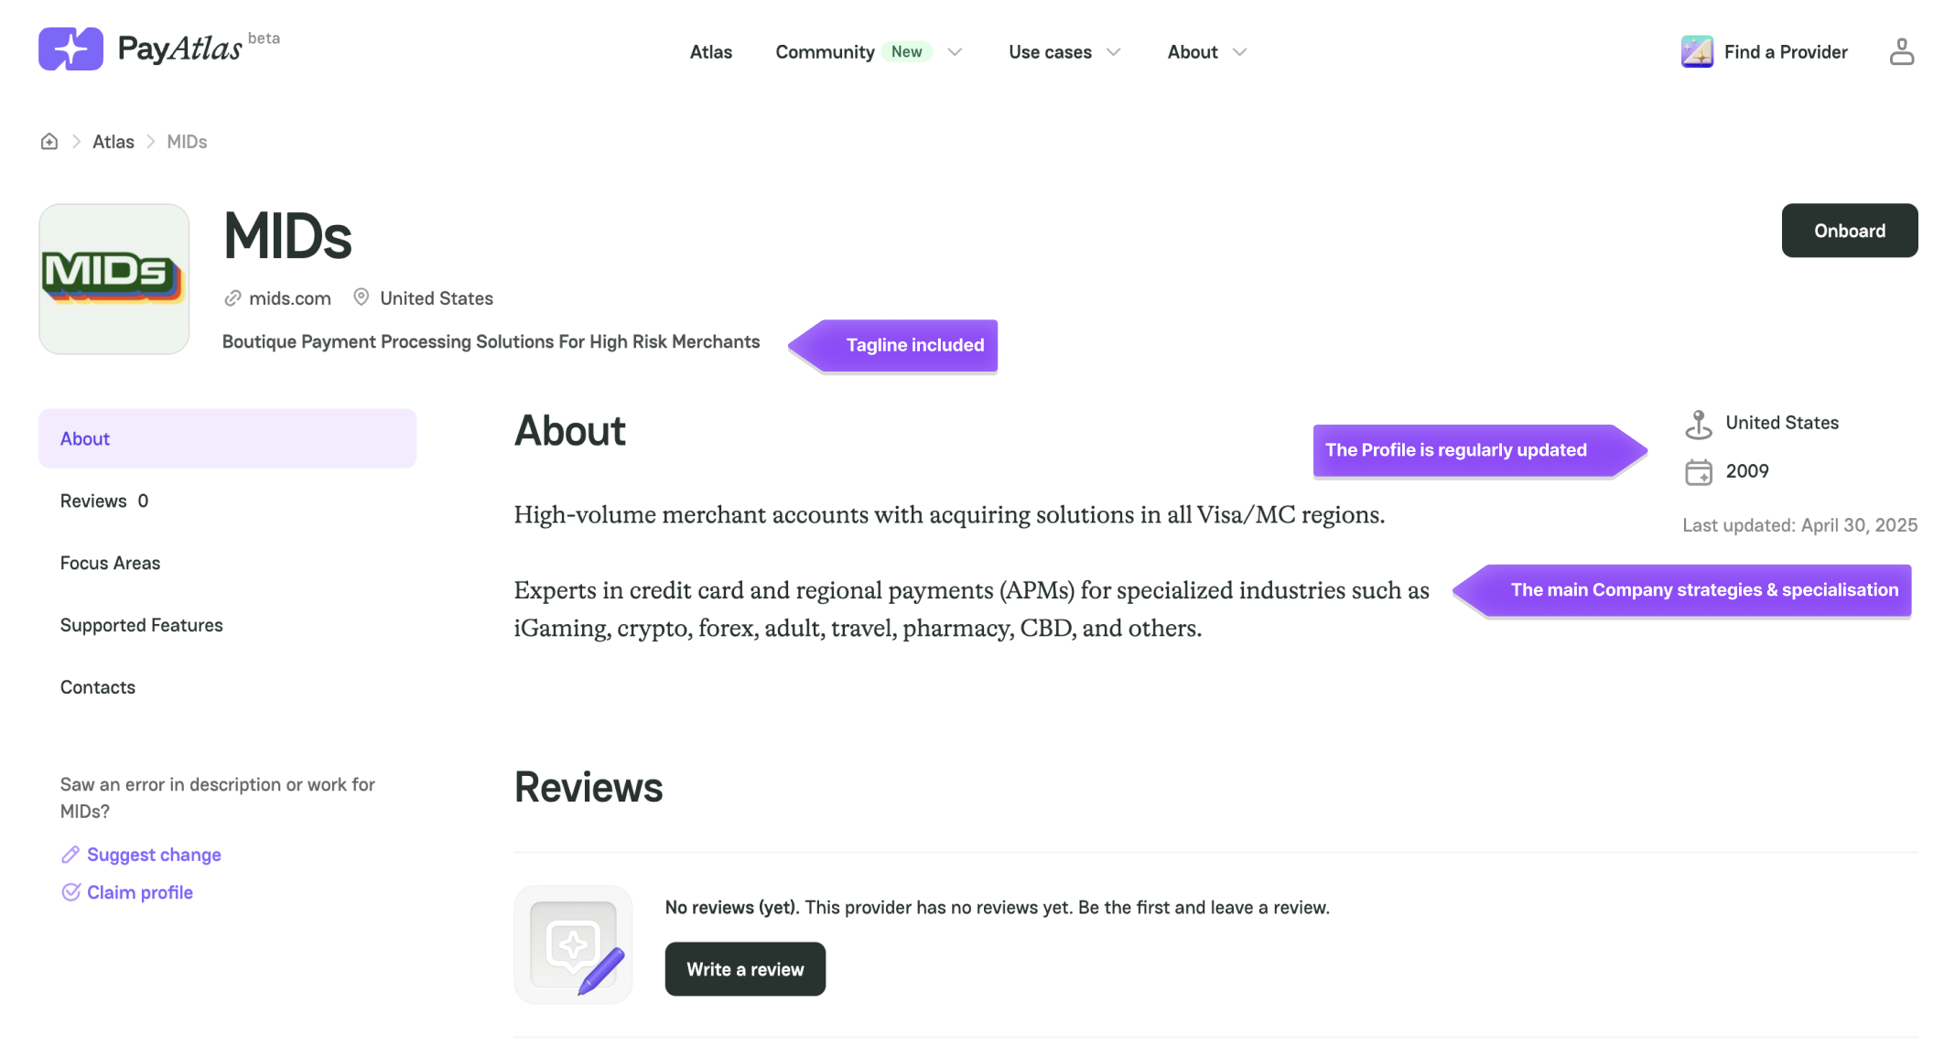Click the home breadcrumb icon
The width and height of the screenshot is (1955, 1056).
[49, 141]
